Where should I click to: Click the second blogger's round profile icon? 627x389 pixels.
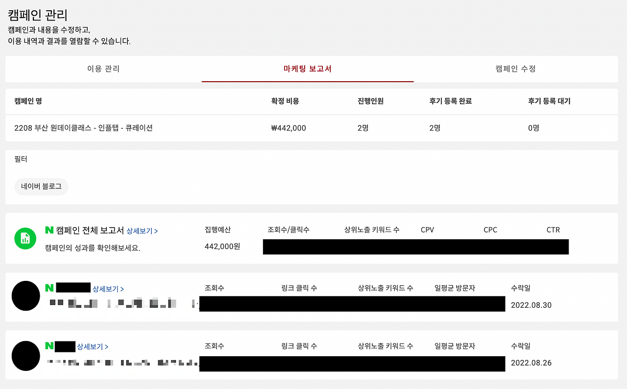[25, 356]
